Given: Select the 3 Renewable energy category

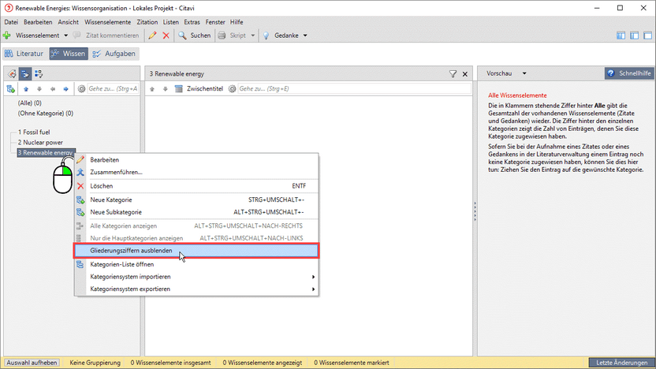Looking at the screenshot, I should pyautogui.click(x=46, y=153).
